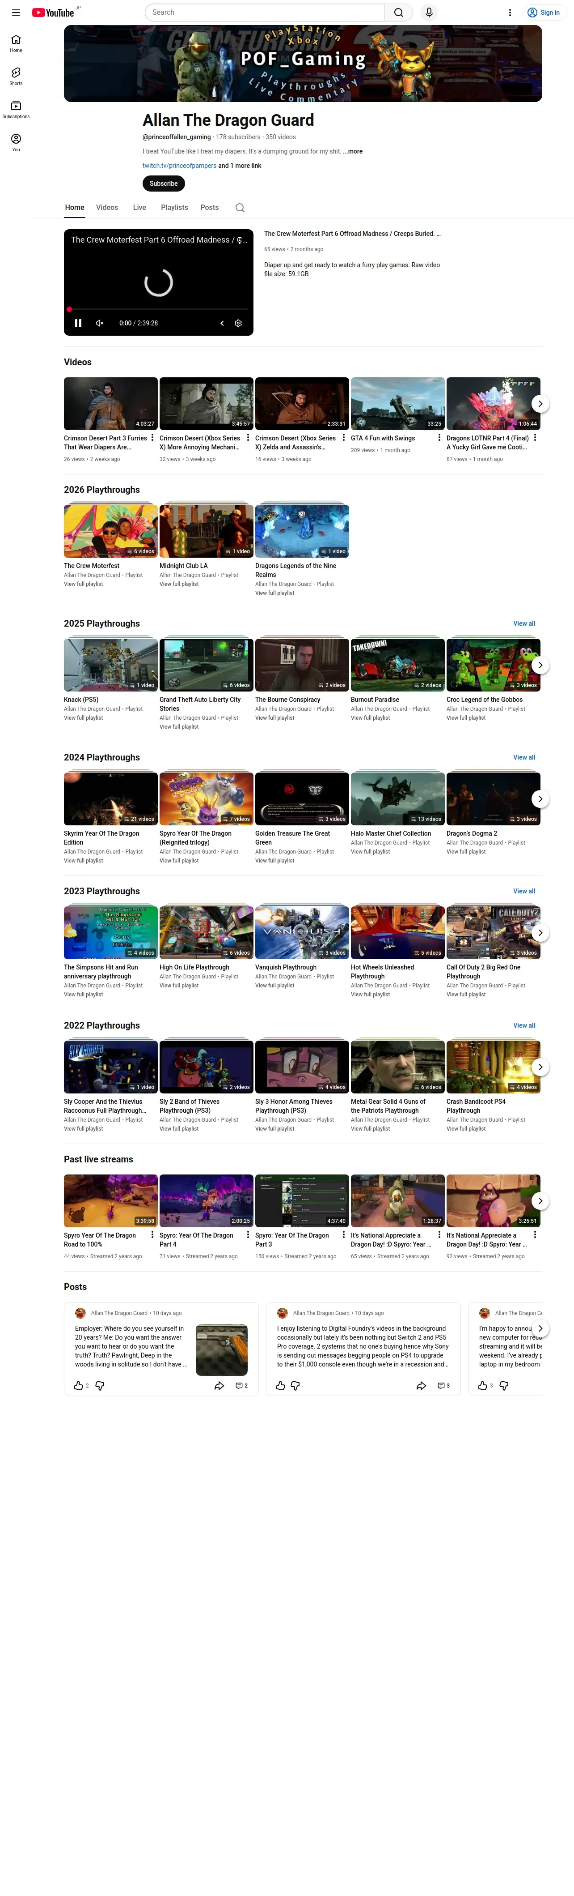The height and width of the screenshot is (1896, 574).
Task: Subscribe to Allan The Dragon Guard
Action: click(x=164, y=184)
